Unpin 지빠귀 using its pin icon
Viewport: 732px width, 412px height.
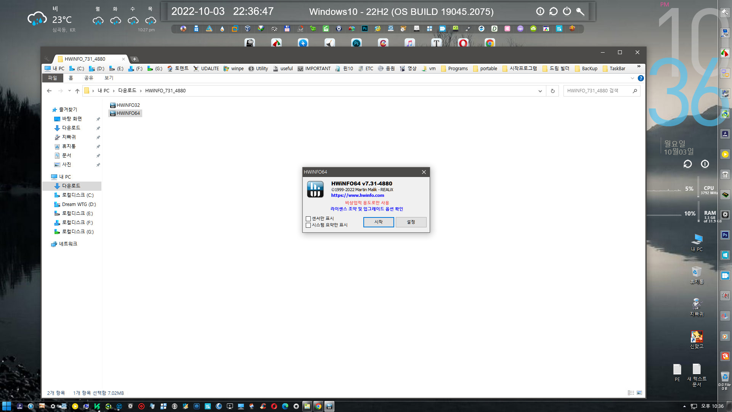pyautogui.click(x=98, y=137)
